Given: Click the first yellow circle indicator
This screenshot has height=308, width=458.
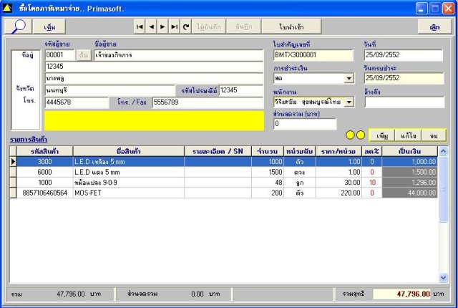Looking at the screenshot, I should [x=351, y=135].
